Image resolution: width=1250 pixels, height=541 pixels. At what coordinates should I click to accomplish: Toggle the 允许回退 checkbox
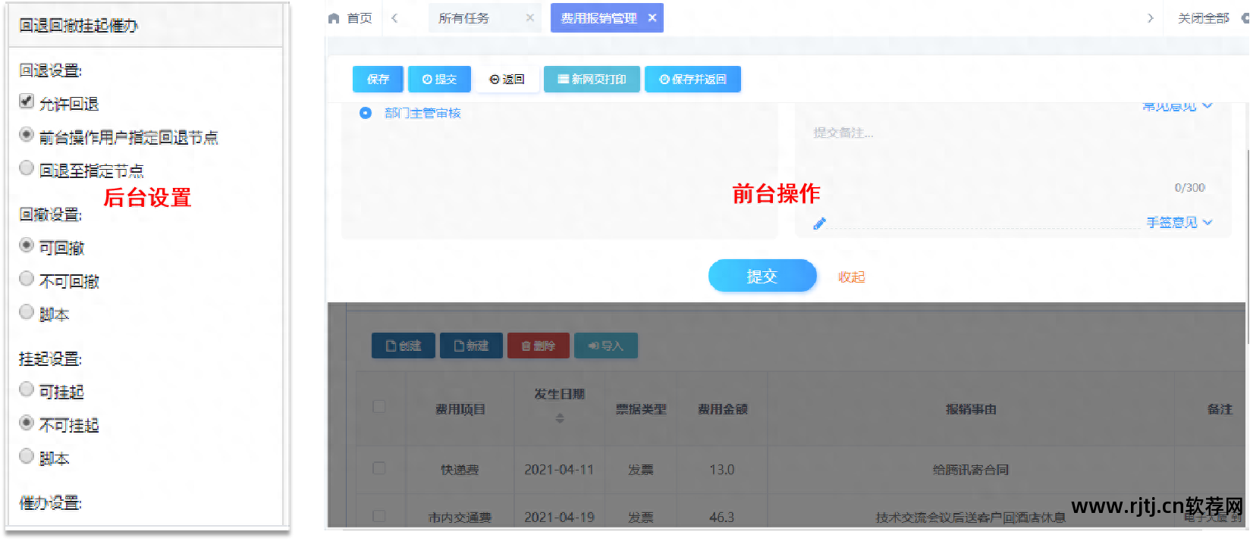[x=27, y=101]
